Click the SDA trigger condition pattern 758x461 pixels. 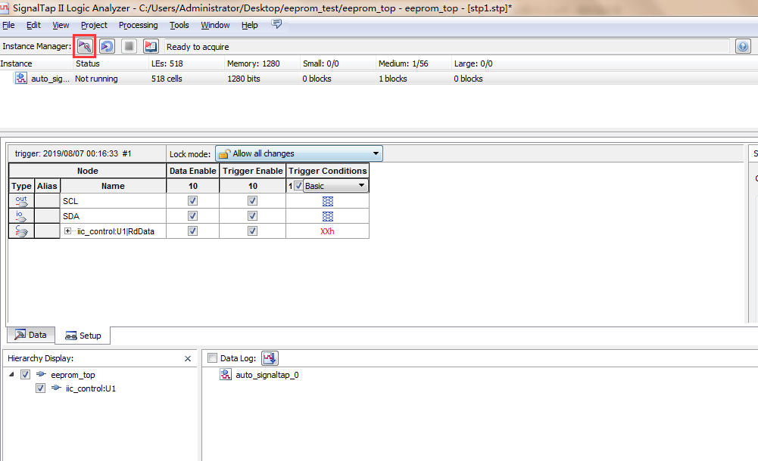click(328, 216)
